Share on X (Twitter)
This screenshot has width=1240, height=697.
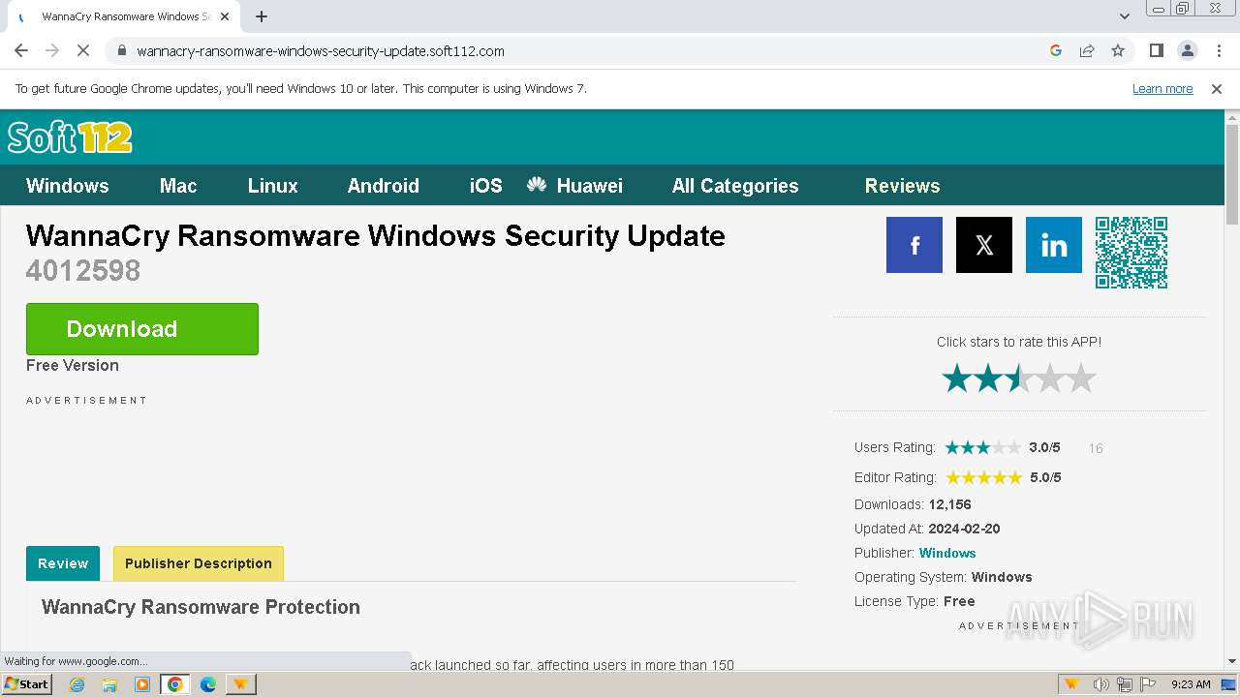(x=984, y=245)
